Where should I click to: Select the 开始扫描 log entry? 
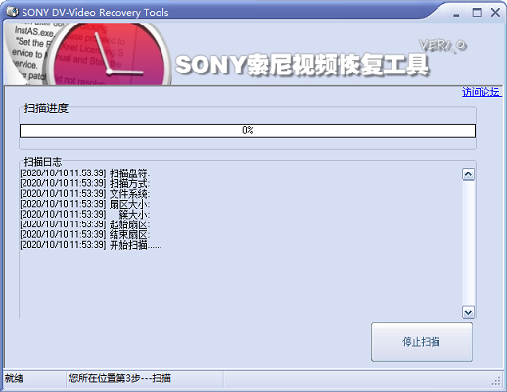91,245
